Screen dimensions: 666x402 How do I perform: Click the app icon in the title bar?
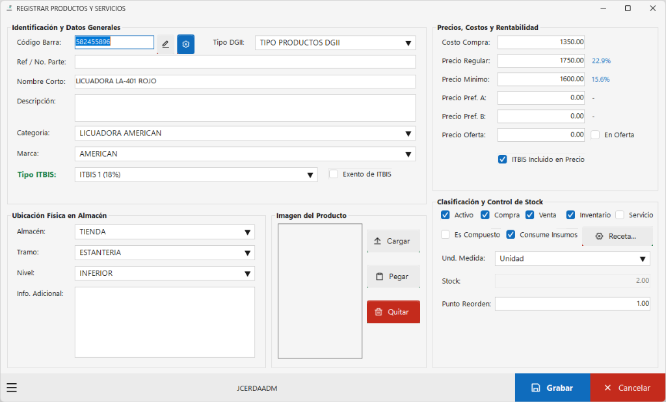point(9,8)
